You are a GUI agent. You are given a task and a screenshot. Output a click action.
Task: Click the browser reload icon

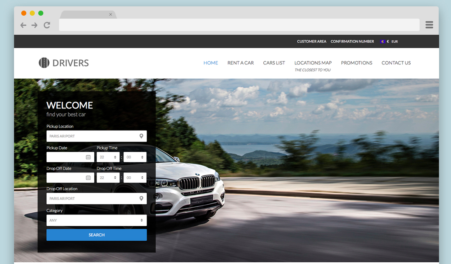tap(47, 25)
